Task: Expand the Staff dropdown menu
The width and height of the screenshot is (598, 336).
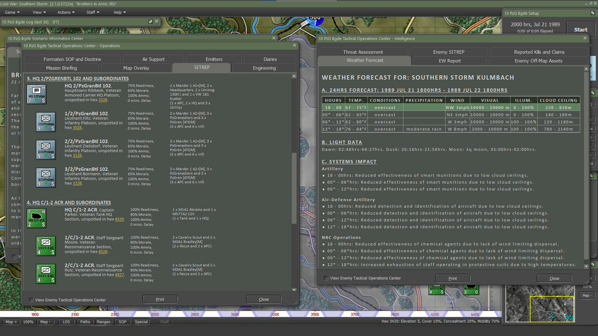Action: tap(92, 12)
